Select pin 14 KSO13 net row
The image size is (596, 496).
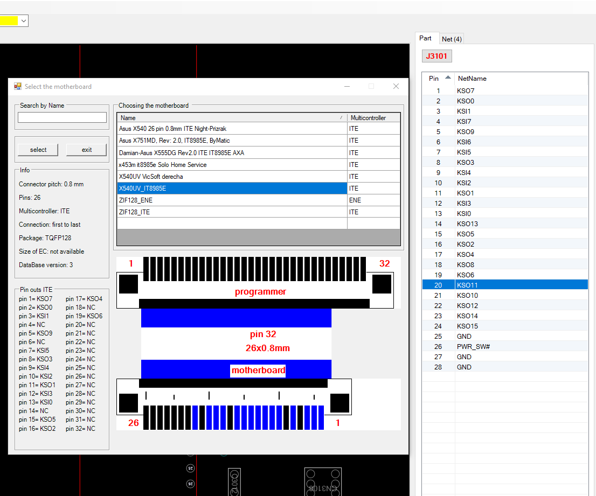click(505, 224)
